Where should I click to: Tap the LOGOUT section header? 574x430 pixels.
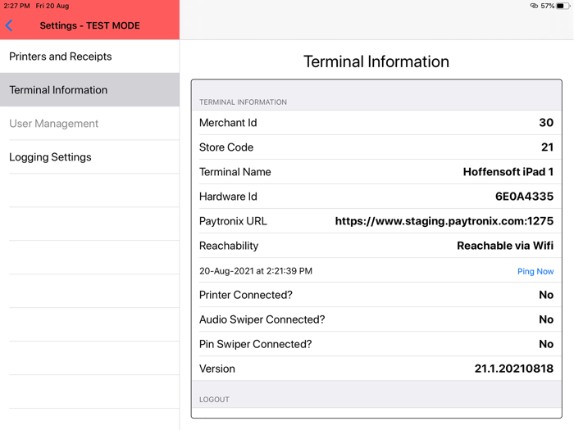[214, 400]
